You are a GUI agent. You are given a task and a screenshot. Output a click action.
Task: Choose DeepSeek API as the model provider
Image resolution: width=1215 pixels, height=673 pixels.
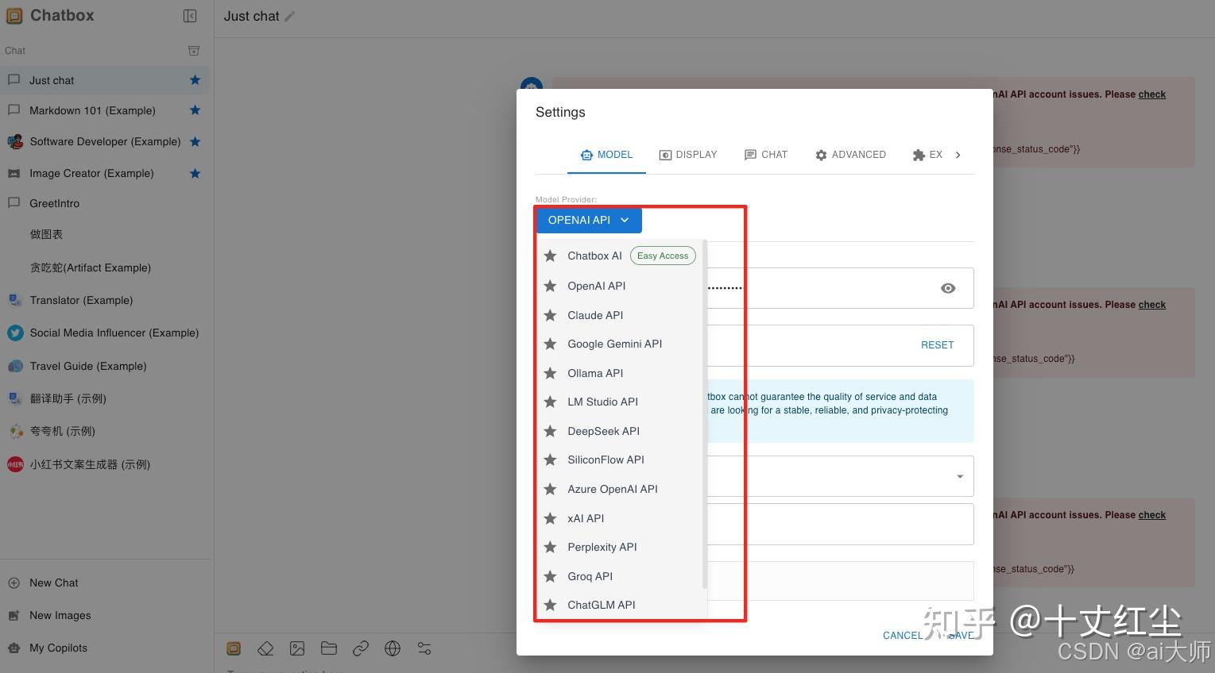621,431
